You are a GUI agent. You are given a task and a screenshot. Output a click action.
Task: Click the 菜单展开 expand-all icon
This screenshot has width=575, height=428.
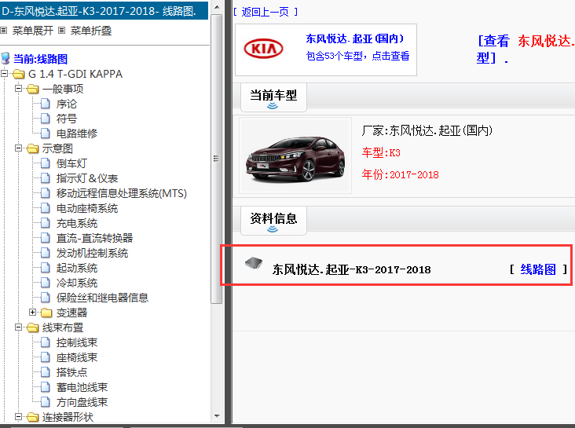[x=4, y=31]
